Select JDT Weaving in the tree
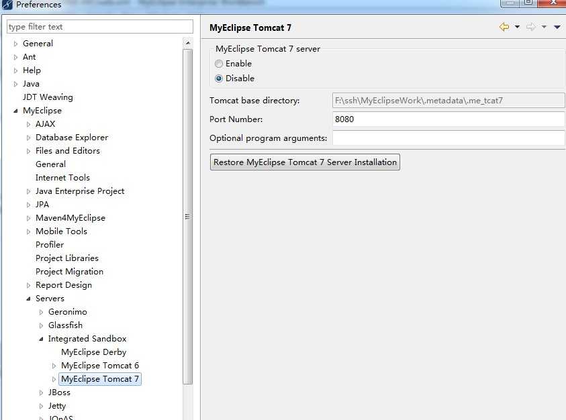This screenshot has height=420, width=566. tap(48, 97)
